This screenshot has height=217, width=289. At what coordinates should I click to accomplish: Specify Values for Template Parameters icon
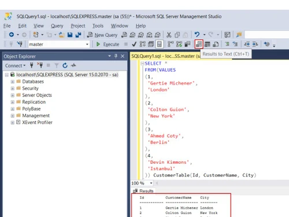[x=267, y=44]
